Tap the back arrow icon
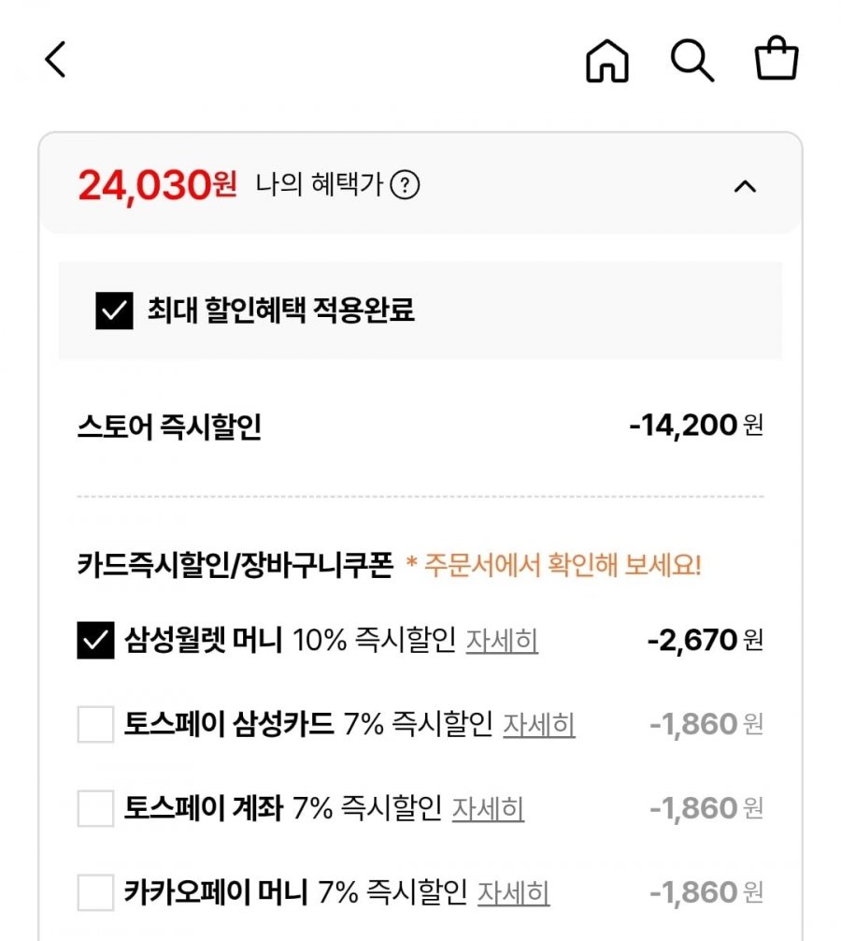This screenshot has width=841, height=941. (x=56, y=61)
